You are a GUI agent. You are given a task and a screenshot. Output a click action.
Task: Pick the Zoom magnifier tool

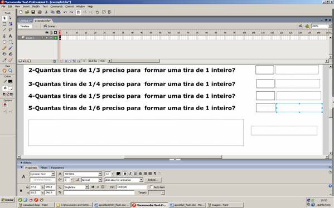[x=10, y=71]
